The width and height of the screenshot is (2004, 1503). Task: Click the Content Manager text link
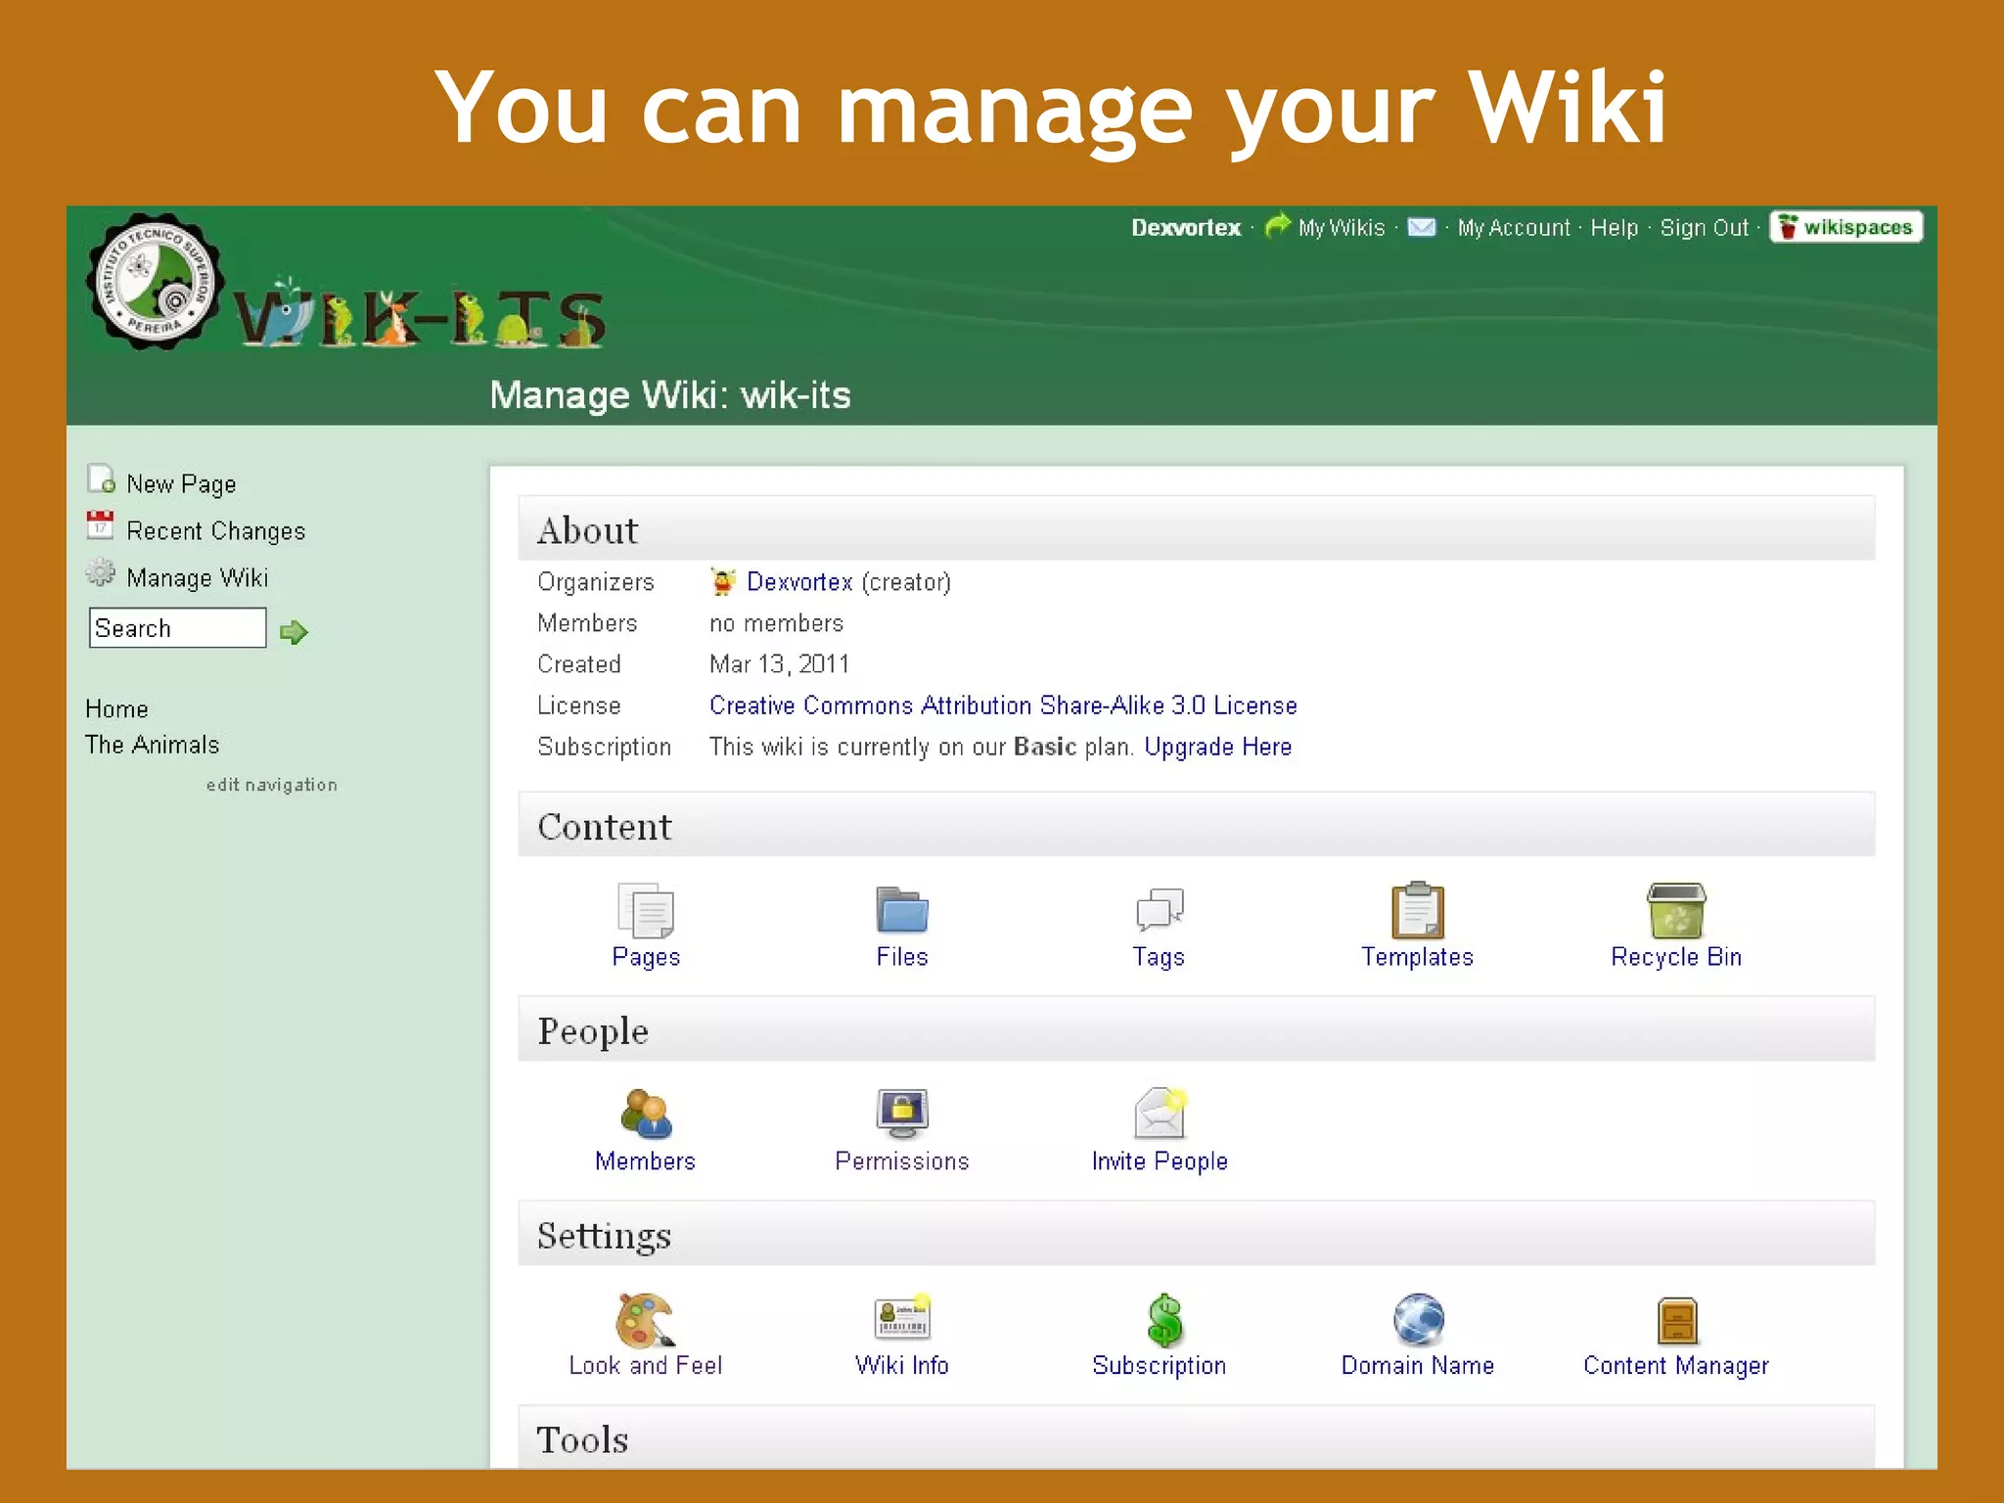click(x=1676, y=1366)
